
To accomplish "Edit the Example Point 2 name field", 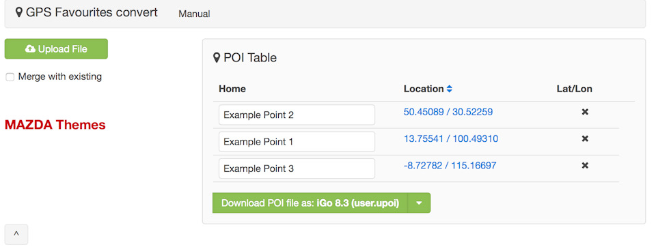I will 297,115.
